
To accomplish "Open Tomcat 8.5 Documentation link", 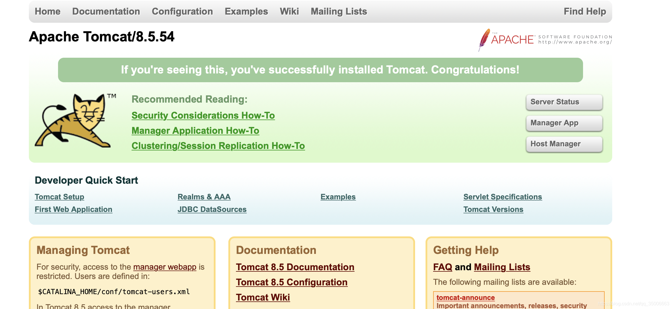I will click(x=295, y=267).
